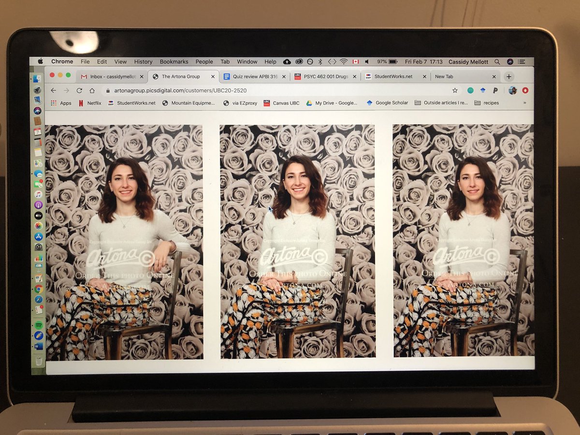Open the Google Scholar bookmark
Screen dimensions: 580x435
pos(387,102)
